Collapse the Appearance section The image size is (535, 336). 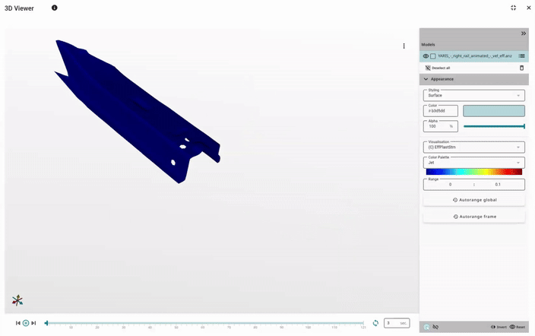[474, 79]
